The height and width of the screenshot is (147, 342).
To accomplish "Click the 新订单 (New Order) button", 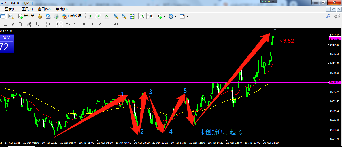I will [26, 16].
